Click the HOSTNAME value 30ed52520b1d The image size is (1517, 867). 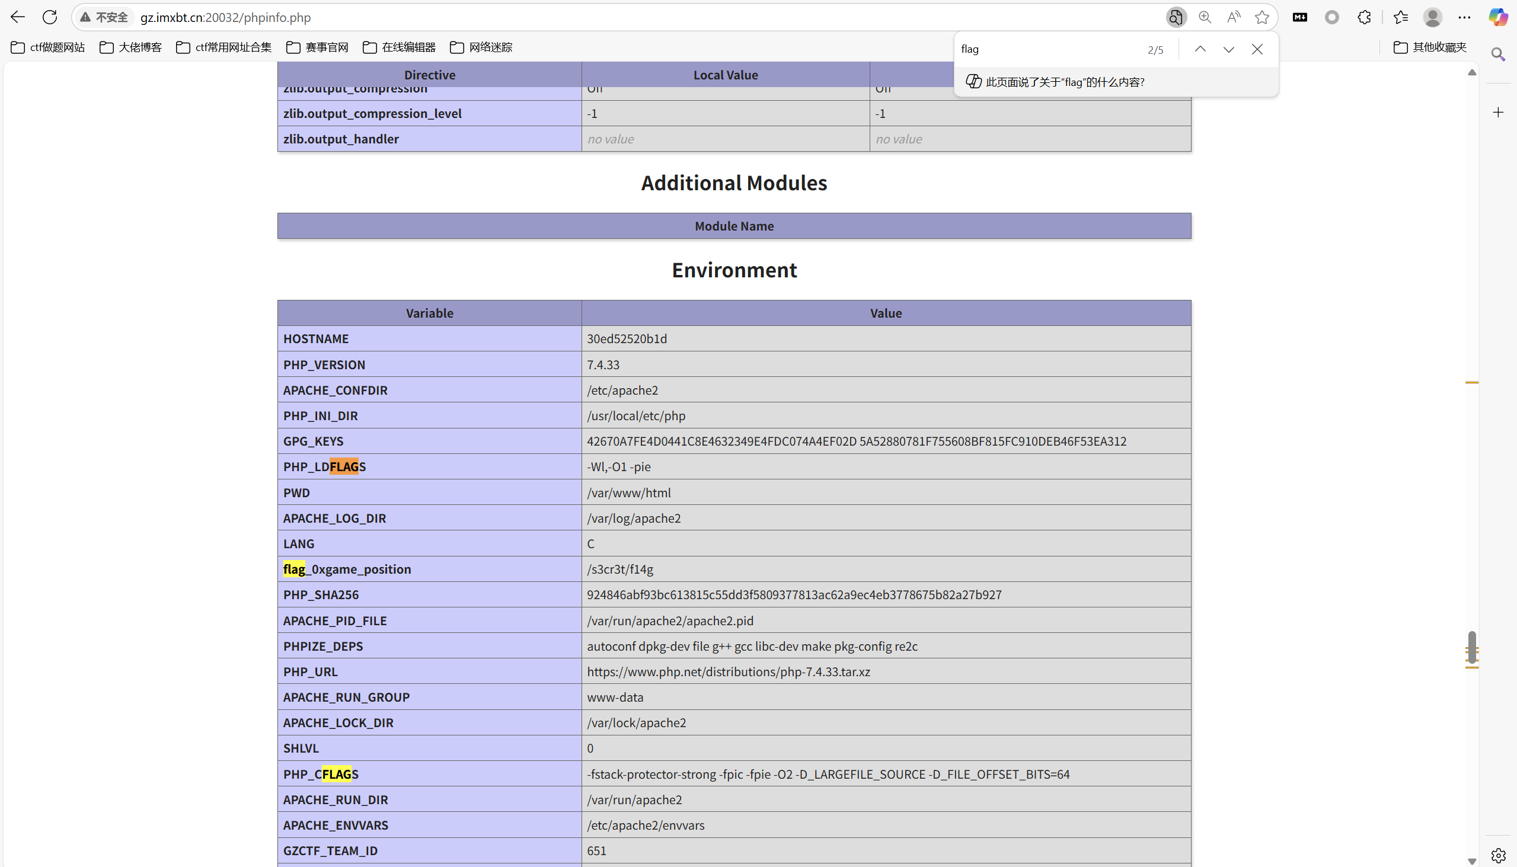tap(627, 338)
